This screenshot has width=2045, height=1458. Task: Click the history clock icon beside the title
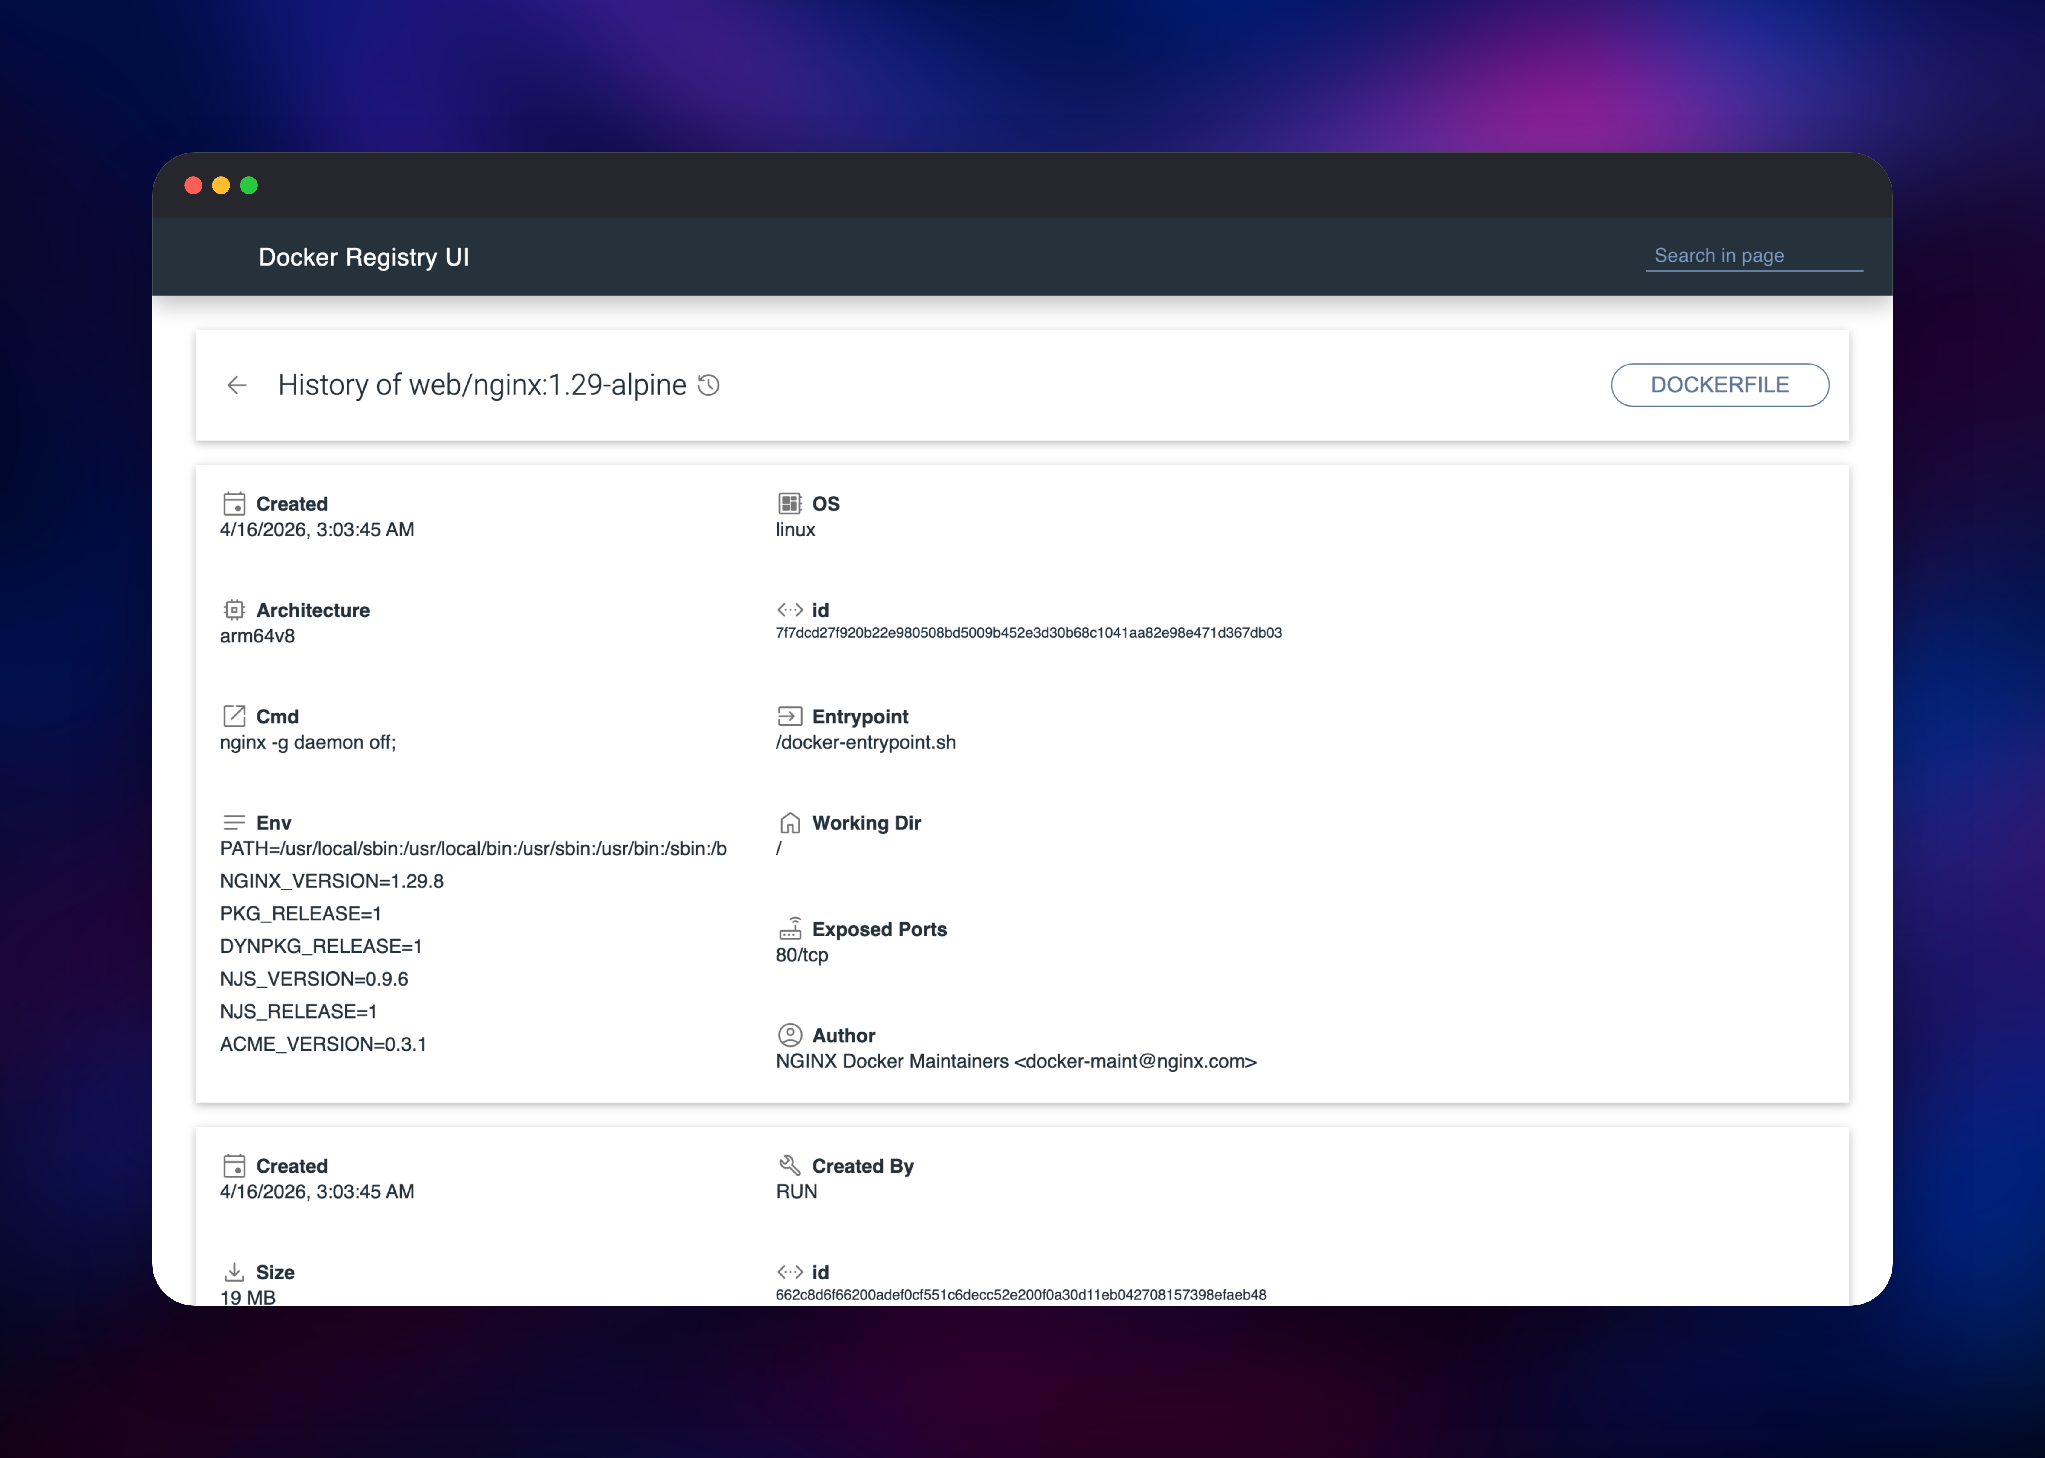(x=709, y=385)
